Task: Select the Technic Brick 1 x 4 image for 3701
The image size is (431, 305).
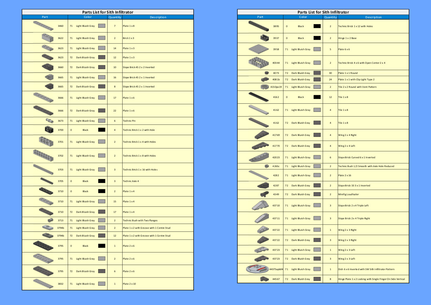Action: [46, 141]
